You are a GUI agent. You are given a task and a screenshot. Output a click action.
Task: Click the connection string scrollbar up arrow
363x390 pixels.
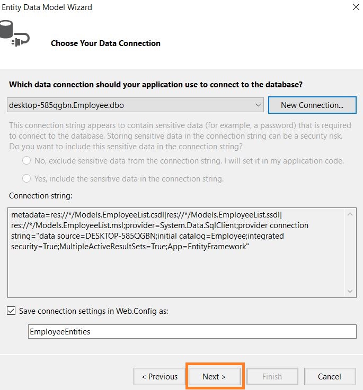(350, 214)
